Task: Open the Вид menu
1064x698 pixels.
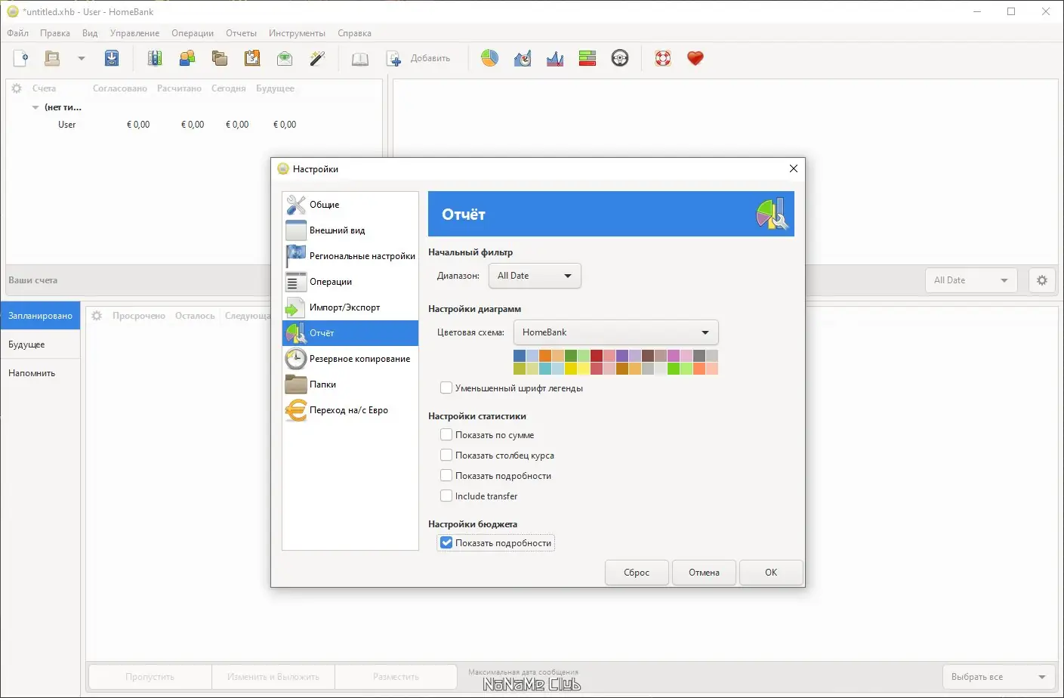Action: [90, 33]
